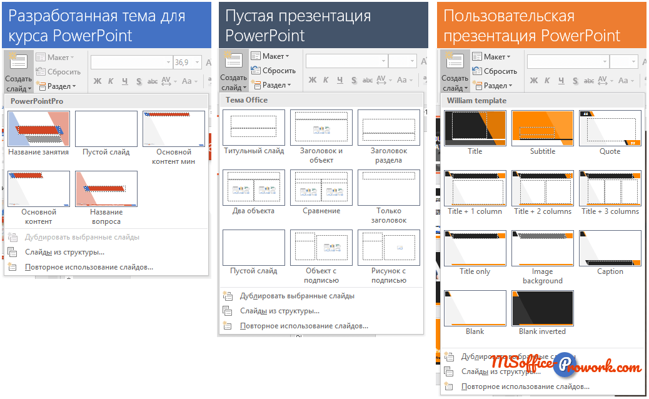Open Макет layout menu in William template panel
Screen dimensions: 649x399
pyautogui.click(x=491, y=57)
